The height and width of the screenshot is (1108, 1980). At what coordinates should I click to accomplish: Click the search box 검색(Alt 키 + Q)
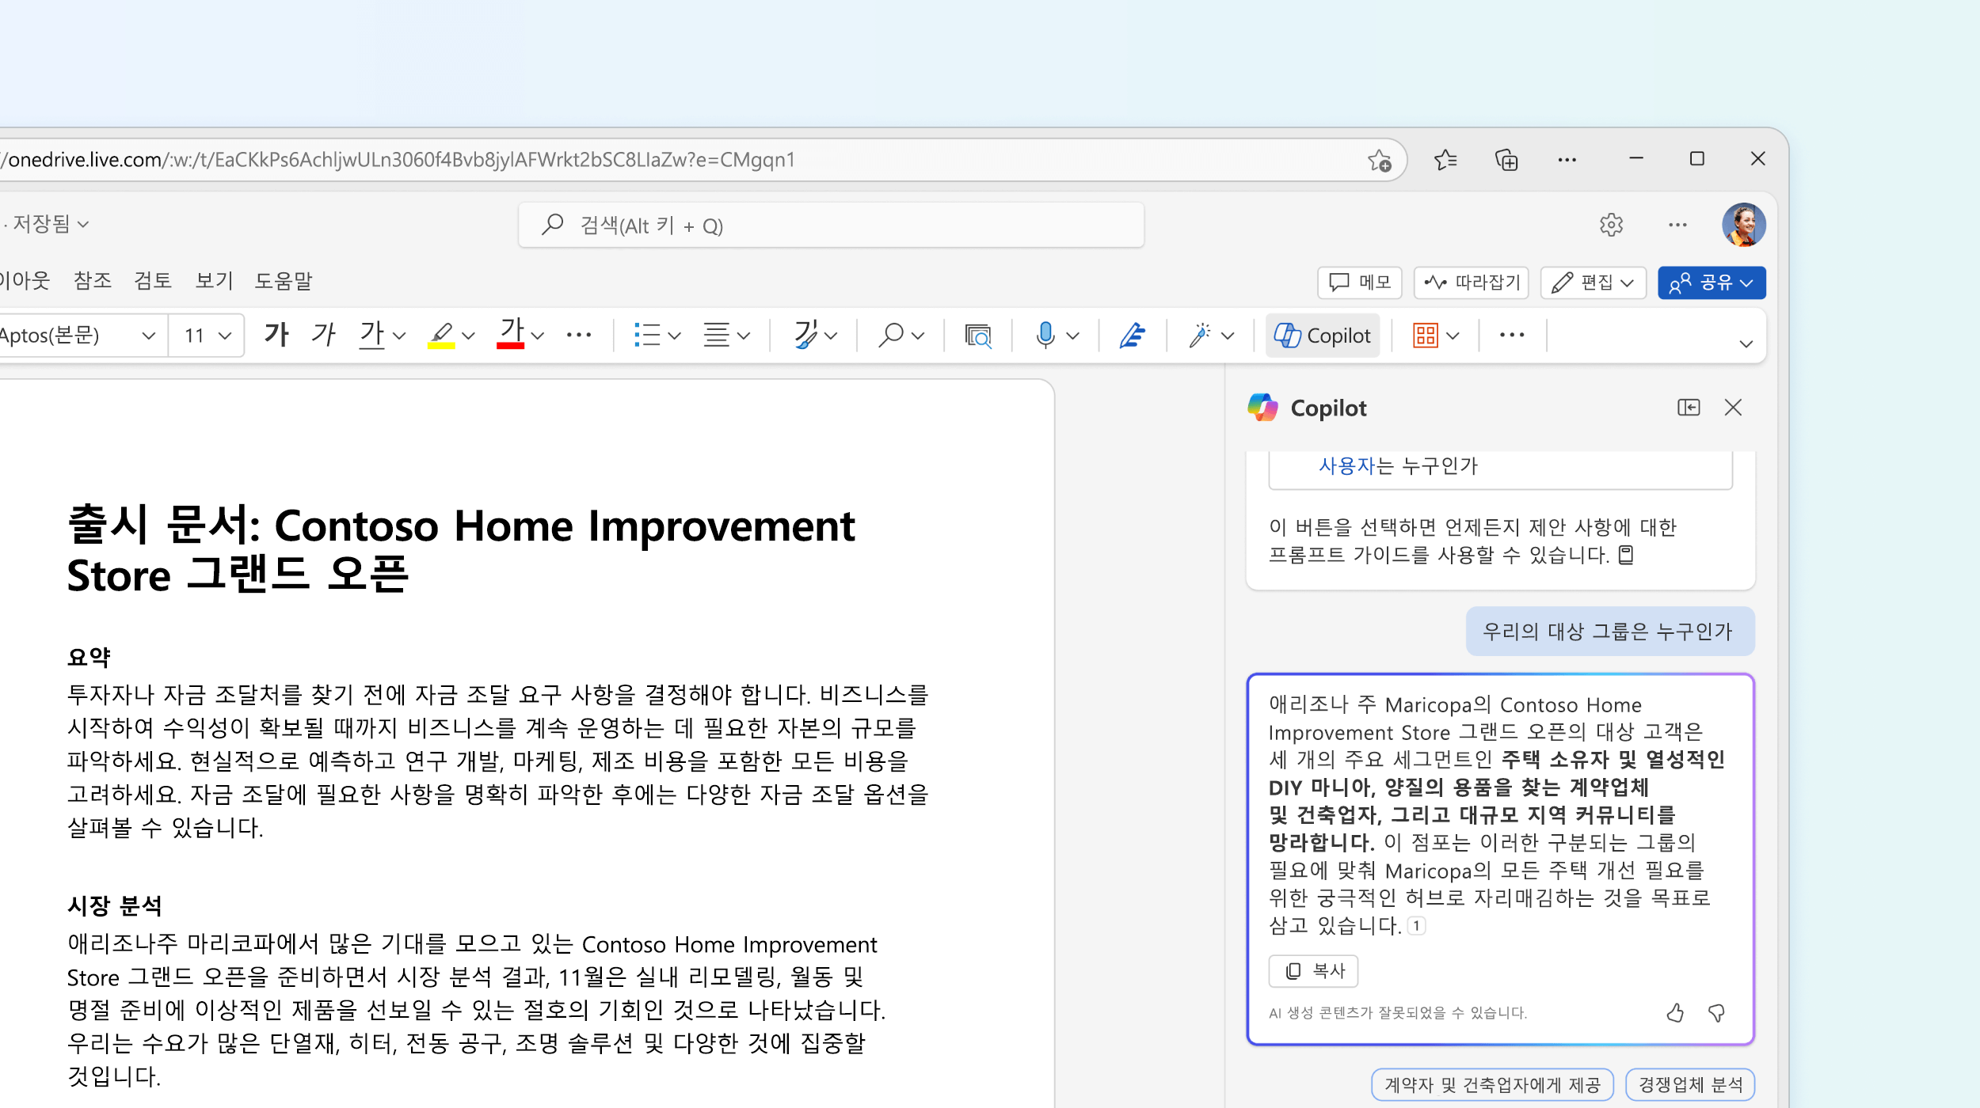tap(831, 226)
